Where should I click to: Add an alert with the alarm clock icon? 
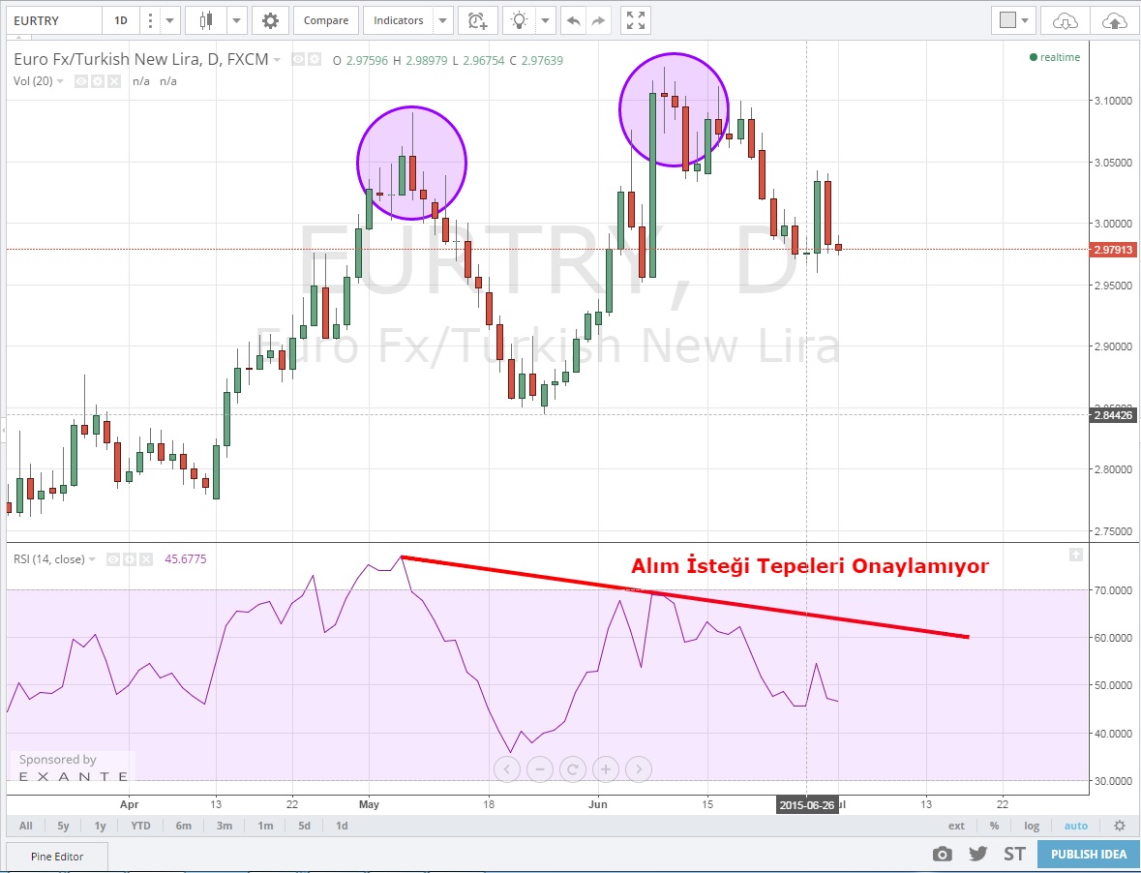point(476,20)
